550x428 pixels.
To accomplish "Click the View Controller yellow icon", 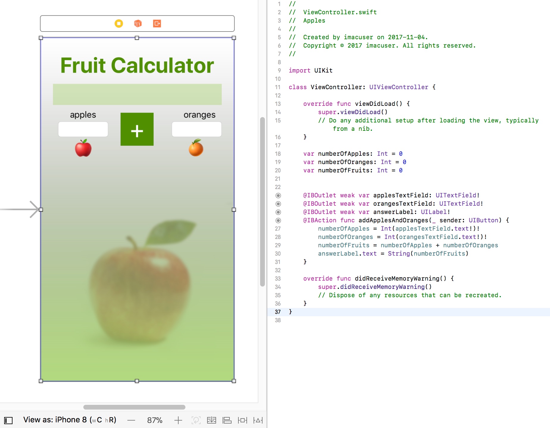I will point(119,23).
